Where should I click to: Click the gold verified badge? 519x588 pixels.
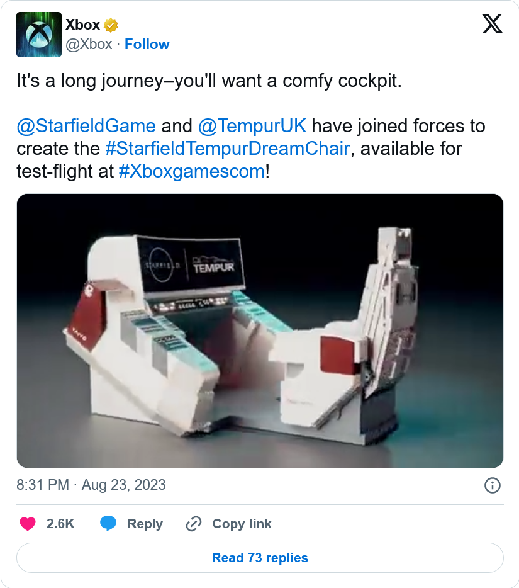[x=111, y=25]
